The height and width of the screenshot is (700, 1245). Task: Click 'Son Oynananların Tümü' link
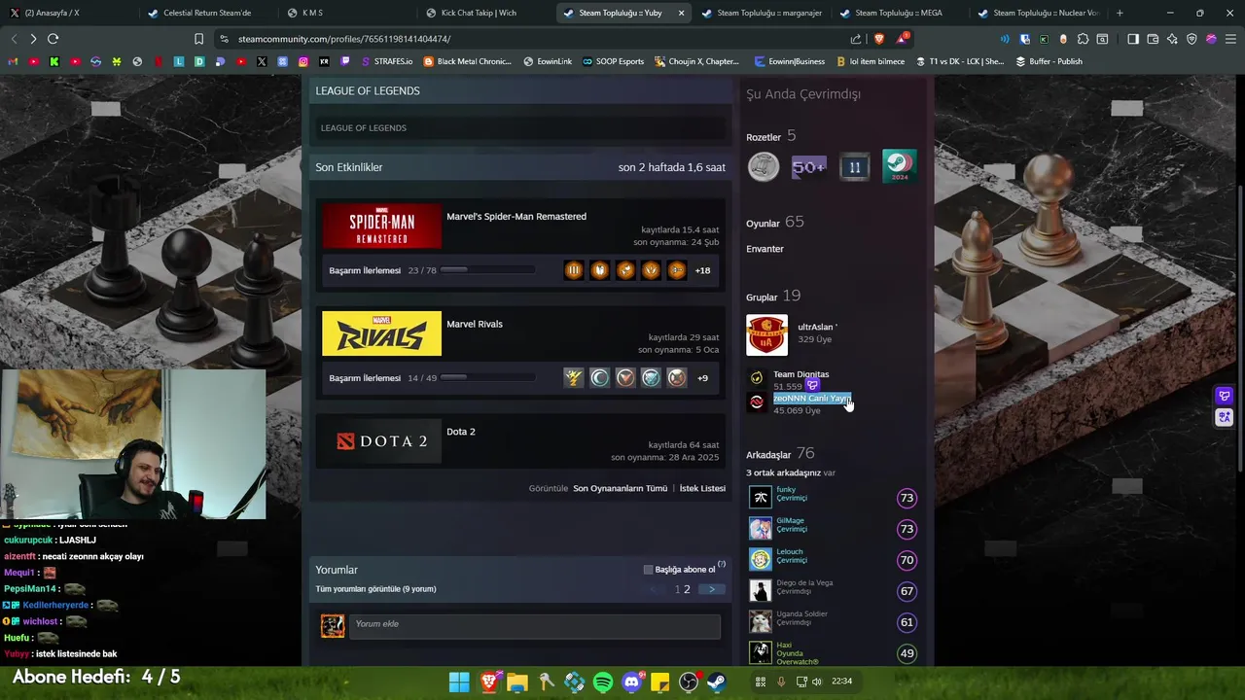click(620, 488)
